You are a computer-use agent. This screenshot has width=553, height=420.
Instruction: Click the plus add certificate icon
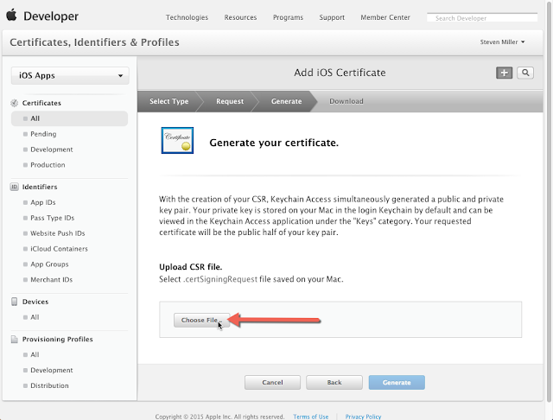[x=504, y=73]
